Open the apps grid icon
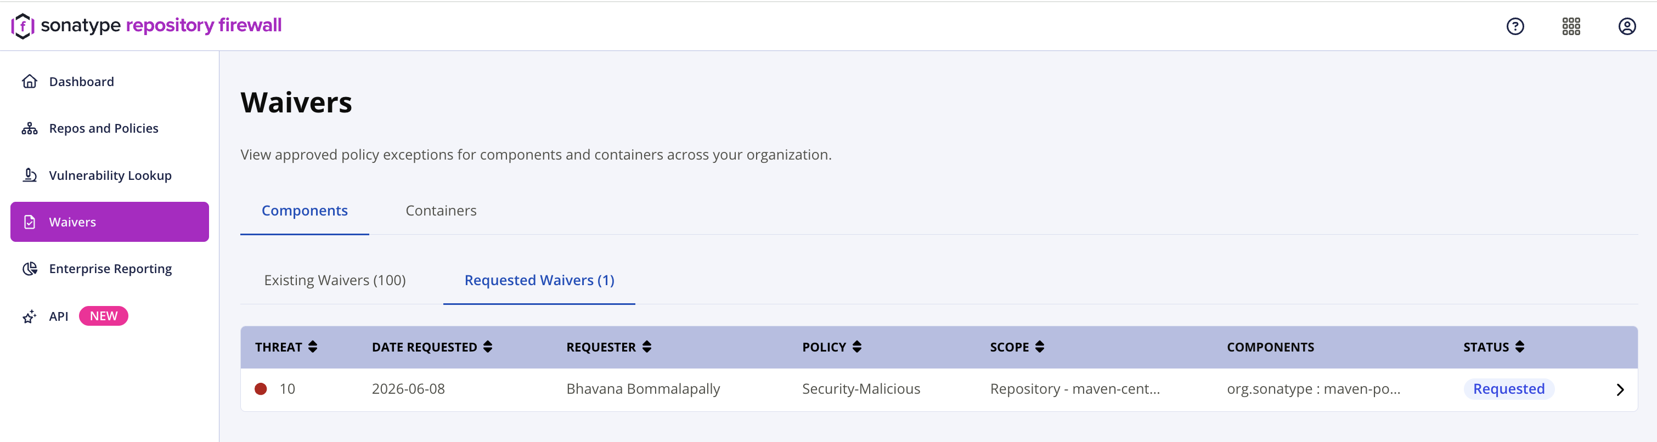 click(x=1571, y=26)
